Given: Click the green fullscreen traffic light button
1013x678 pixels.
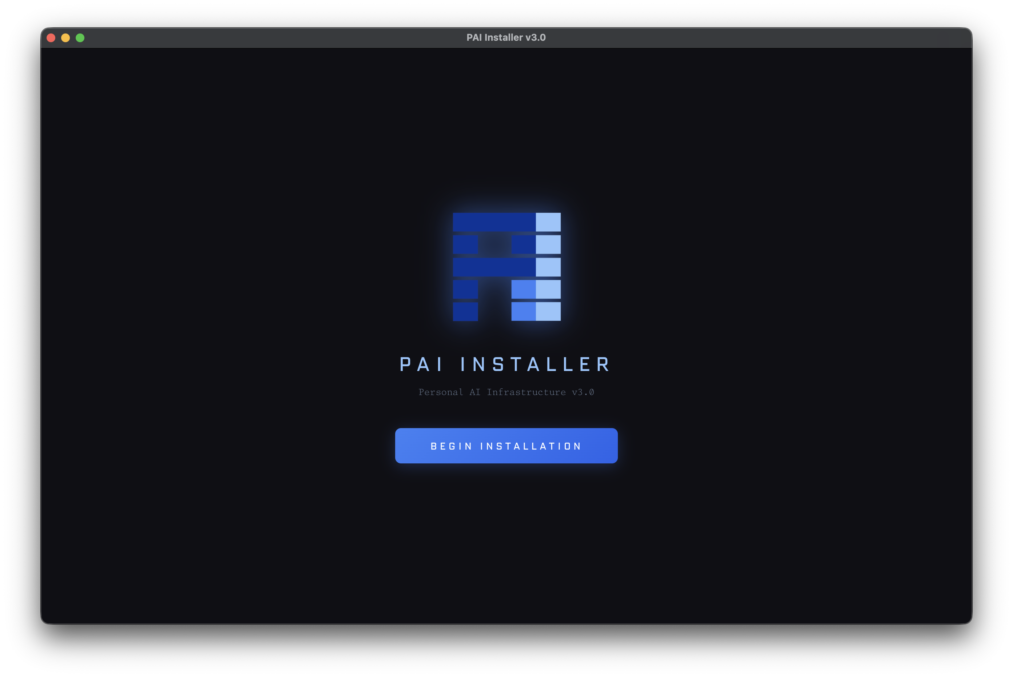Looking at the screenshot, I should 80,37.
